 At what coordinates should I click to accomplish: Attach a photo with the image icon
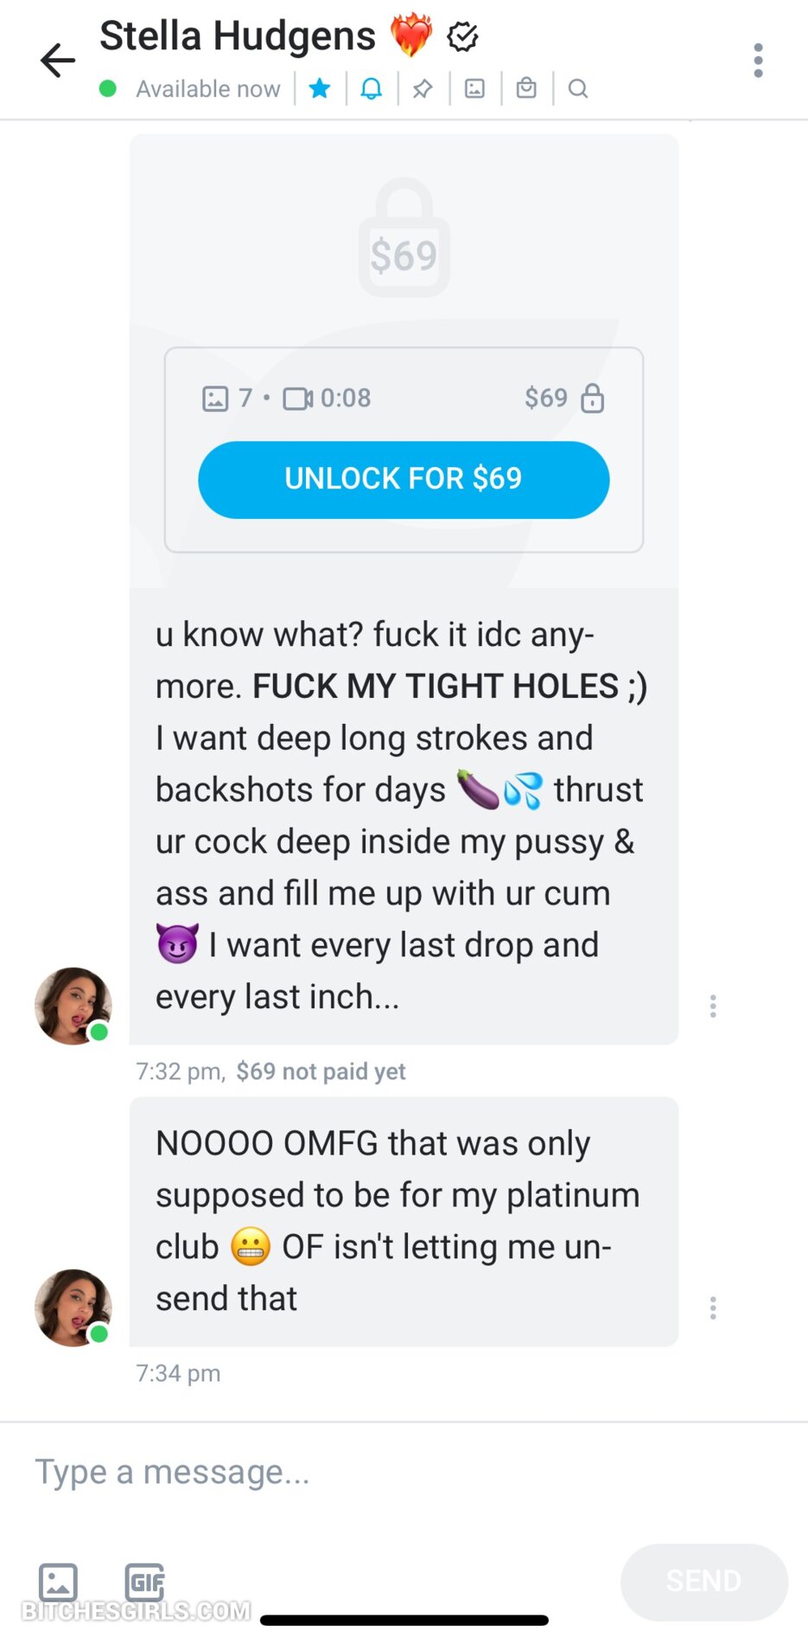click(58, 1582)
